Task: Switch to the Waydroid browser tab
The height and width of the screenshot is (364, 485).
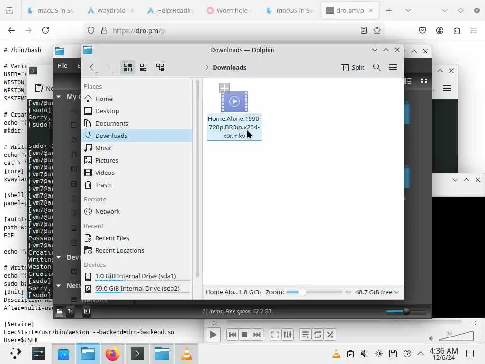Action: point(111,10)
